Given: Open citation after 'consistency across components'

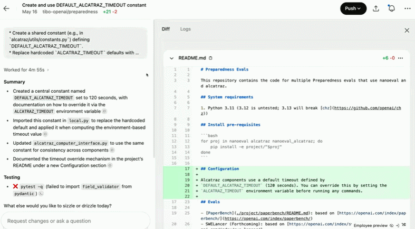Looking at the screenshot, I should [112, 150].
